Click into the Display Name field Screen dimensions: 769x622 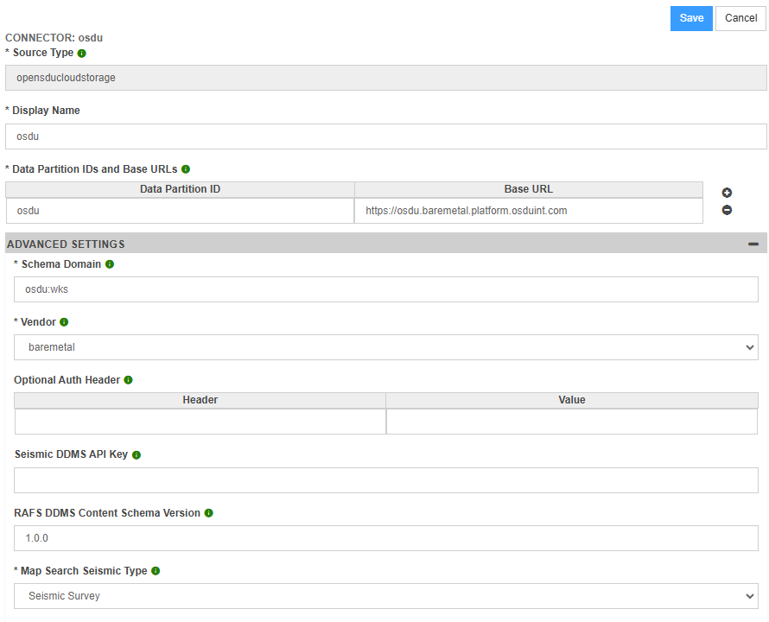(385, 136)
